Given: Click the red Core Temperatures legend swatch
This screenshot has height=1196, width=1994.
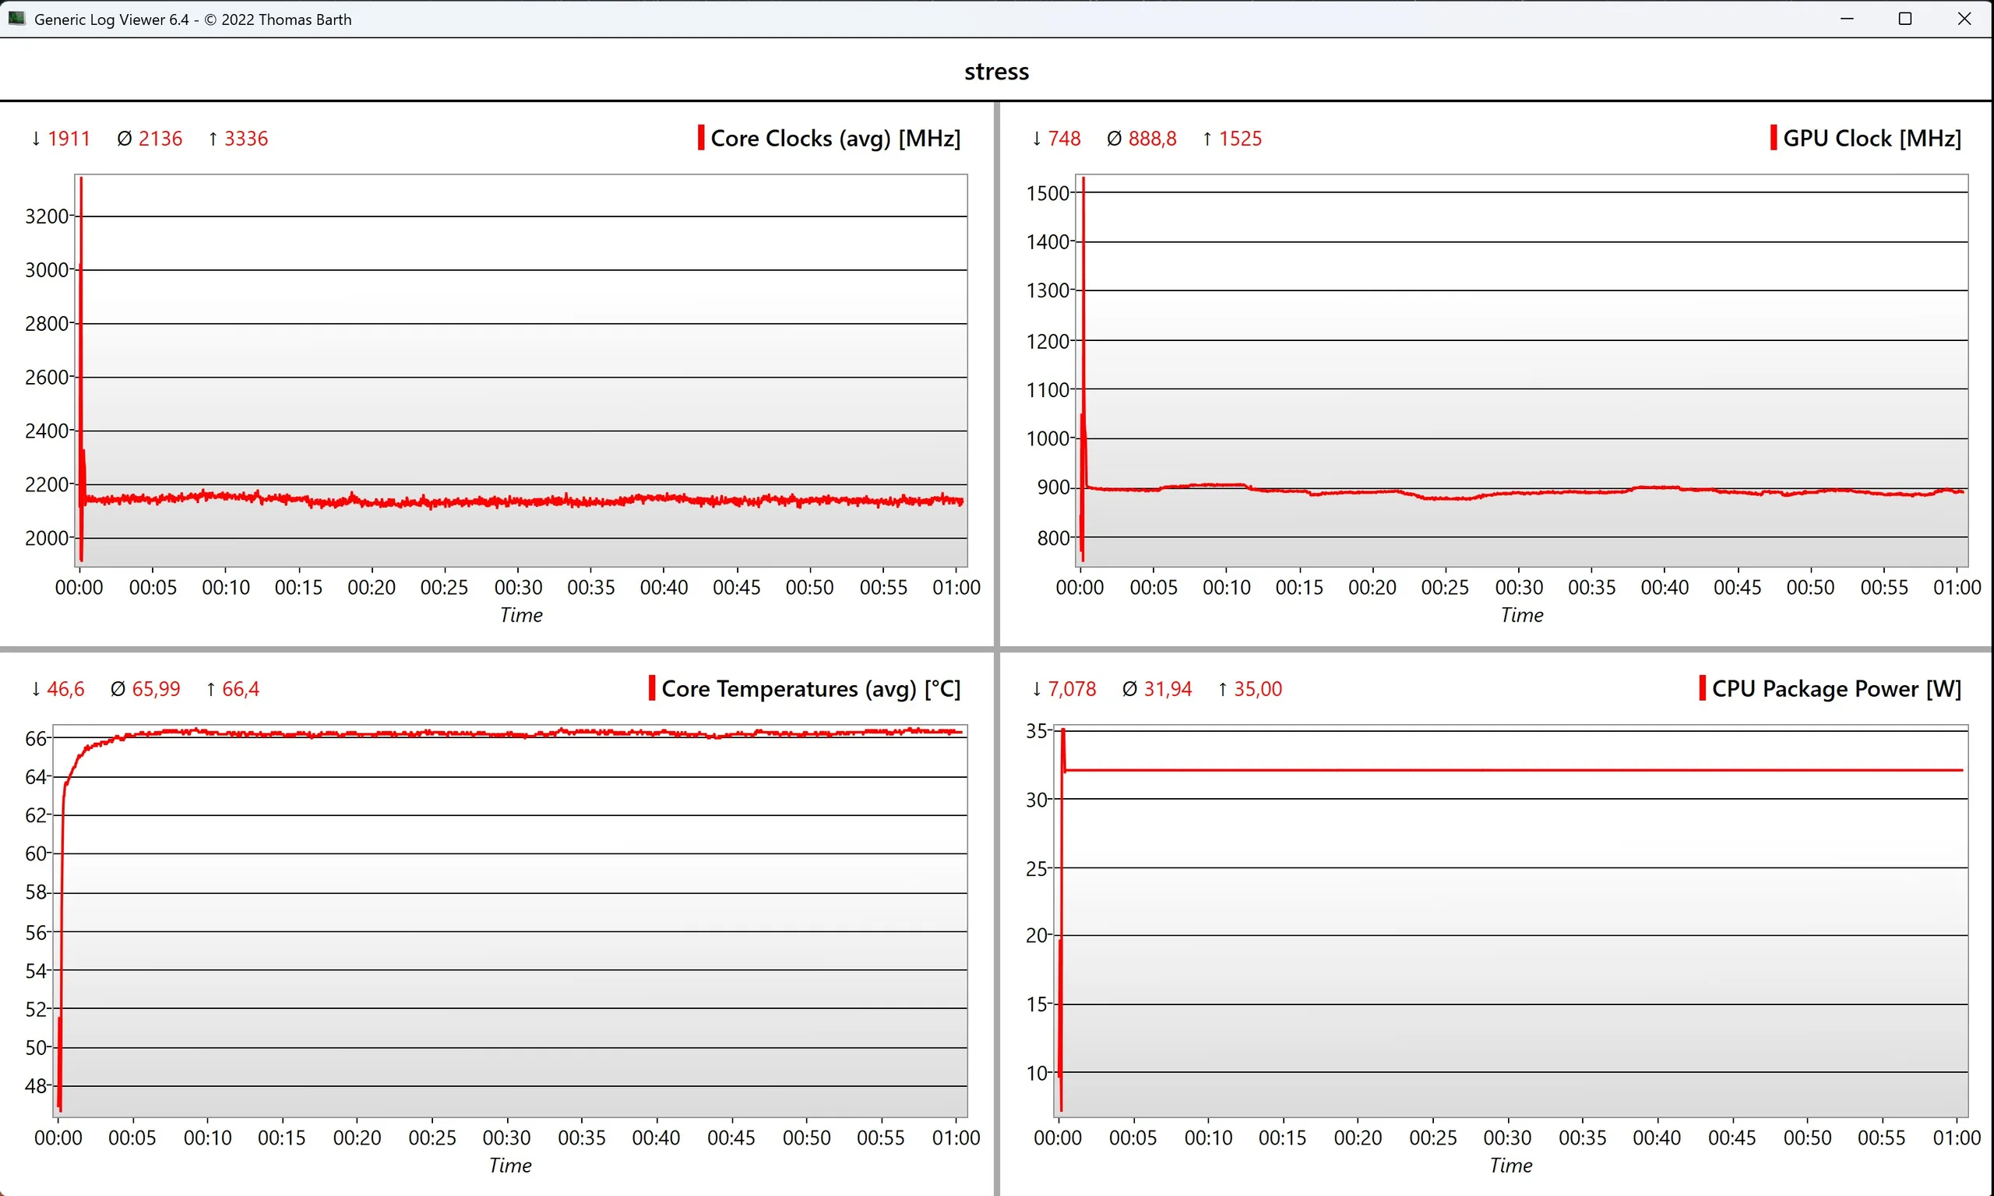Looking at the screenshot, I should (x=651, y=688).
